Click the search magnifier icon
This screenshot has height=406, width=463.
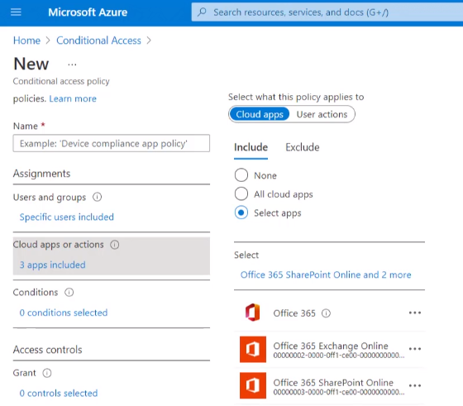click(202, 12)
